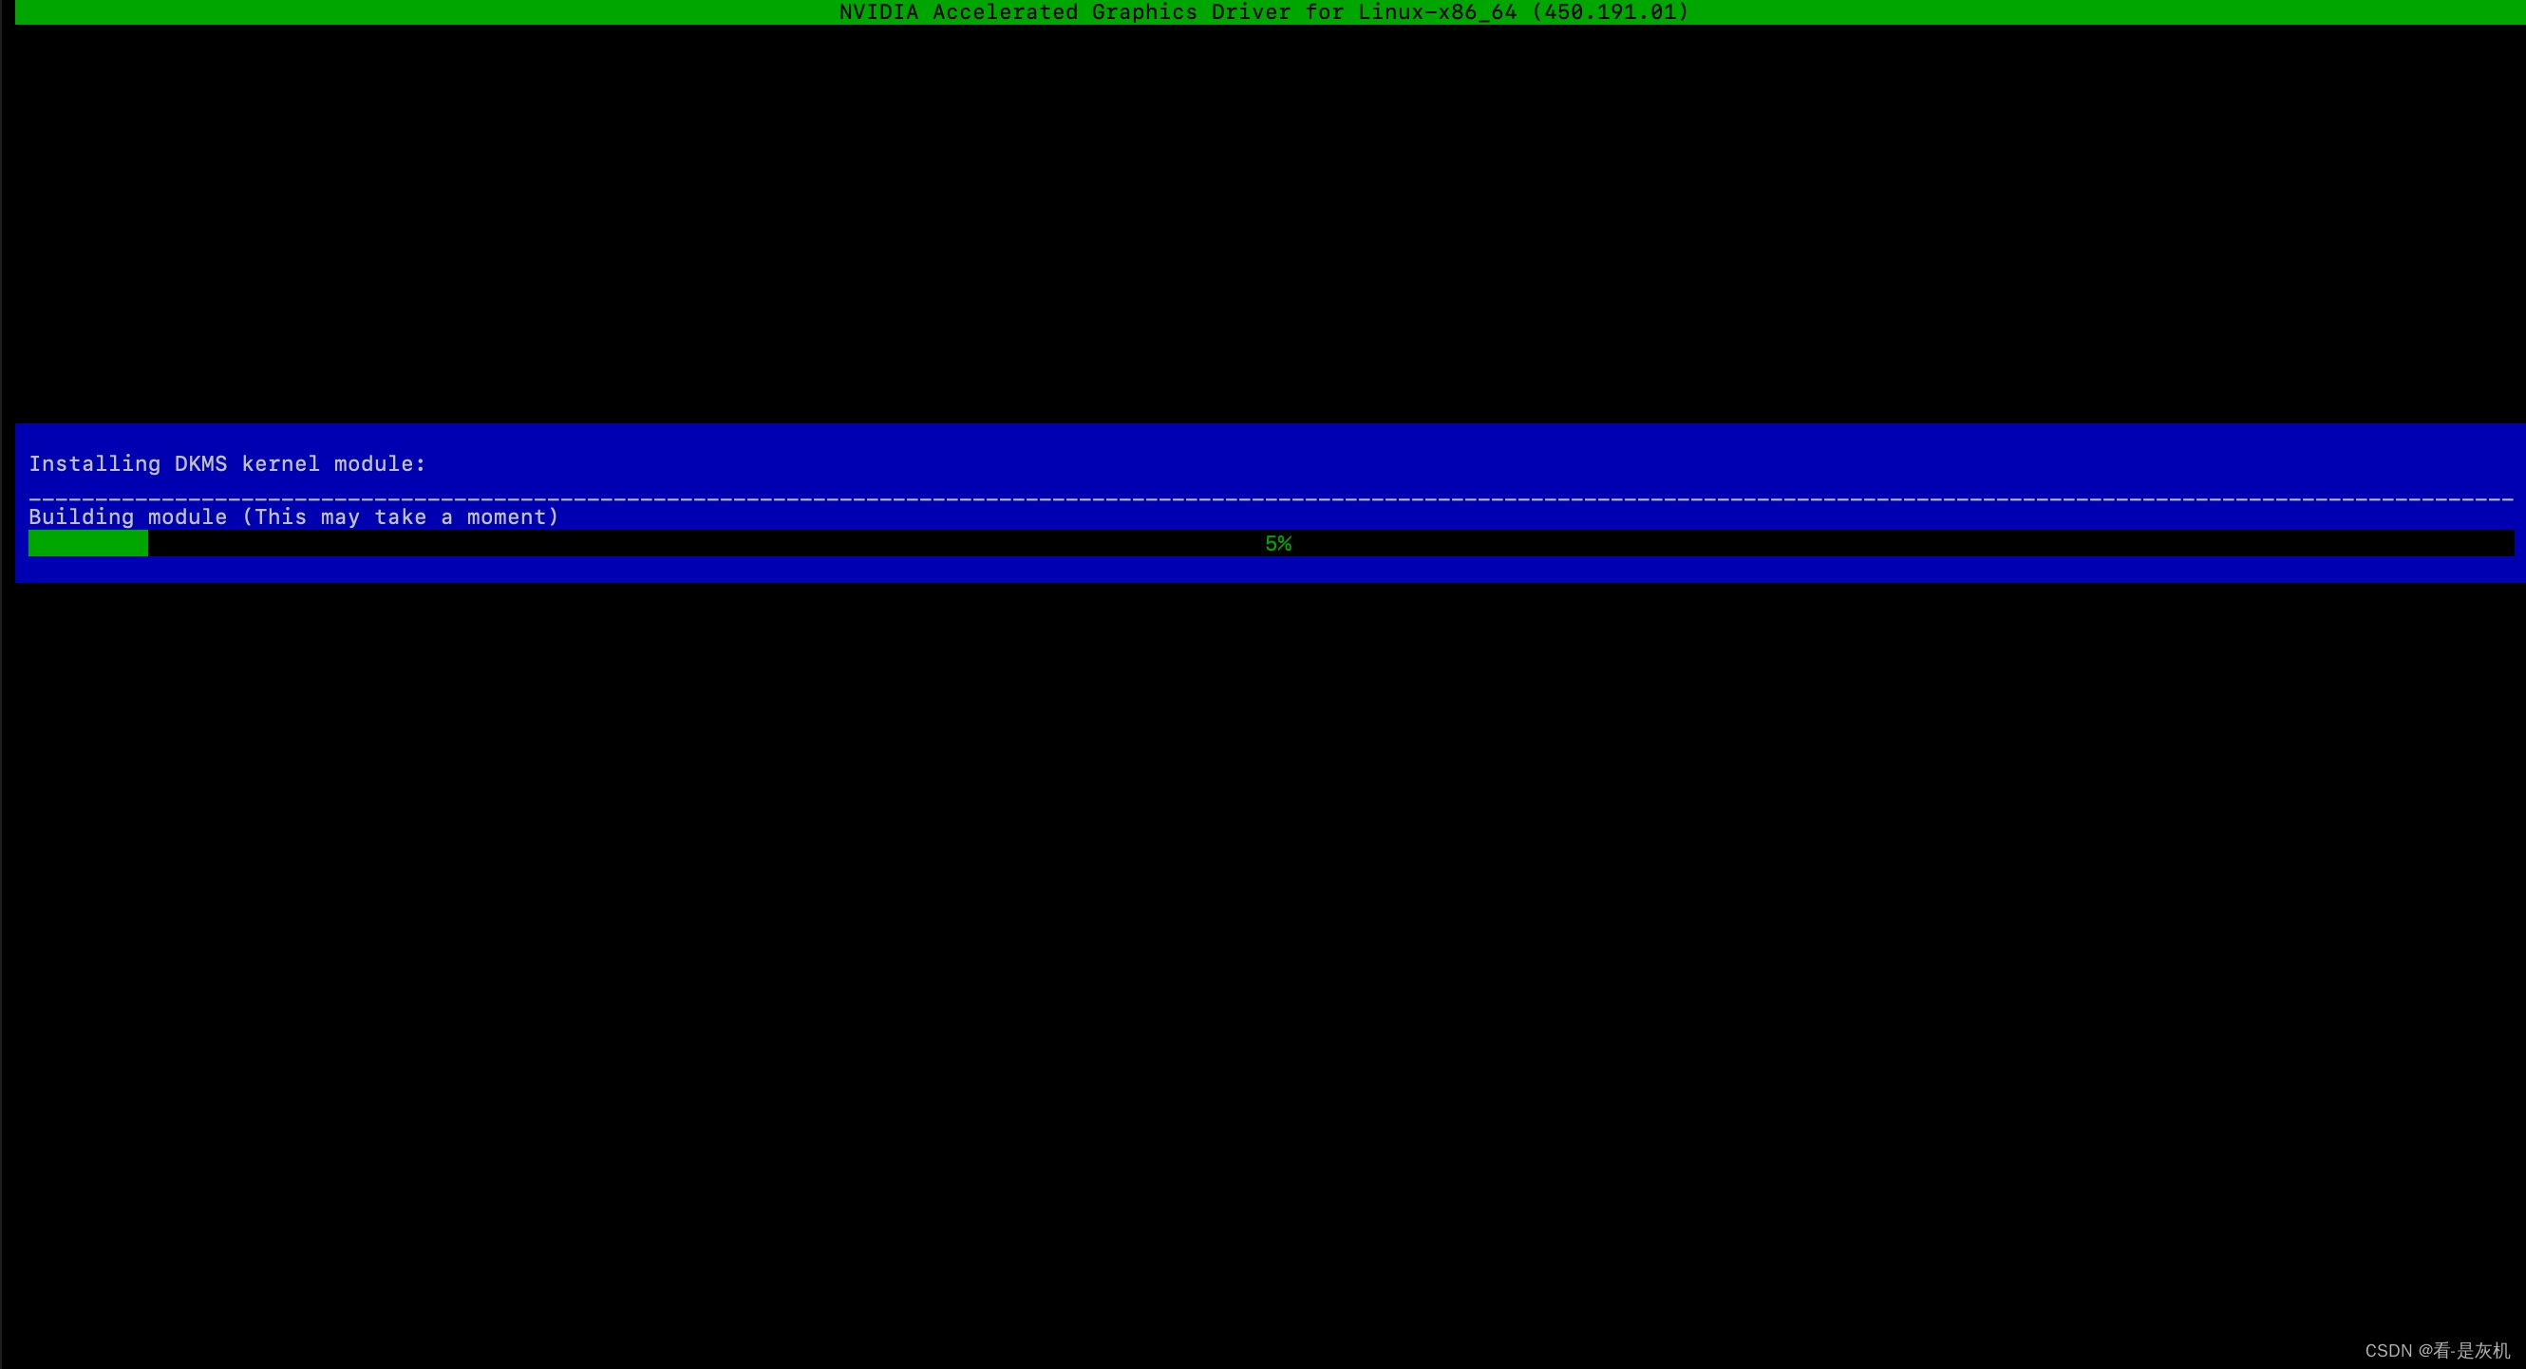Click "kernel module:" in the dialog heading
The image size is (2526, 1369).
coord(333,464)
